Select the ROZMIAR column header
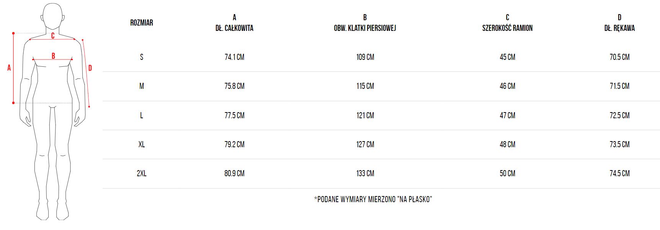The image size is (660, 230). click(142, 23)
